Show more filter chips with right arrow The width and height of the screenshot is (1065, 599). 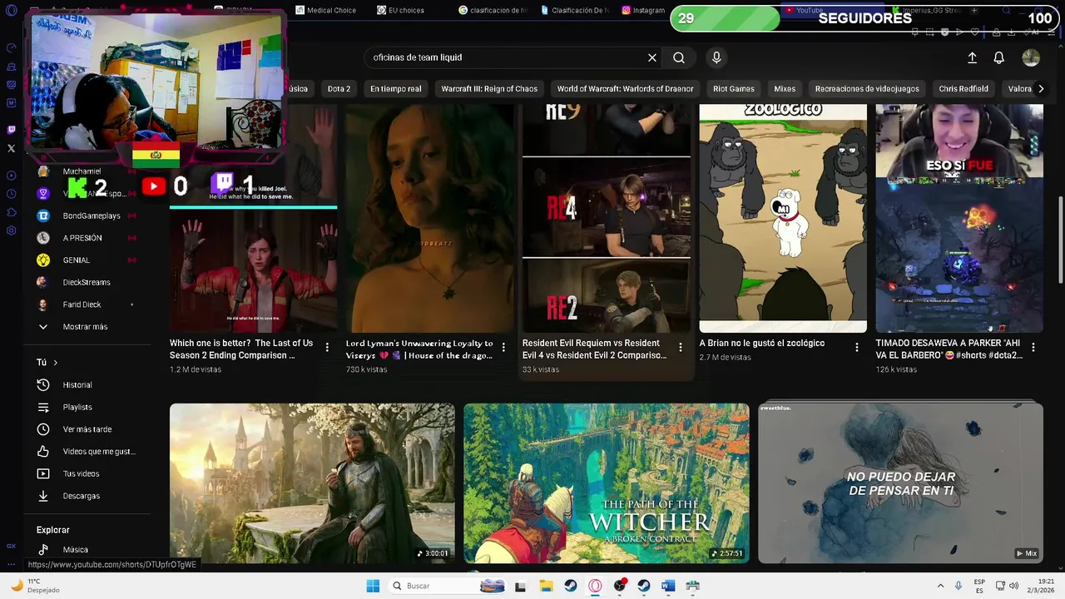[1040, 89]
